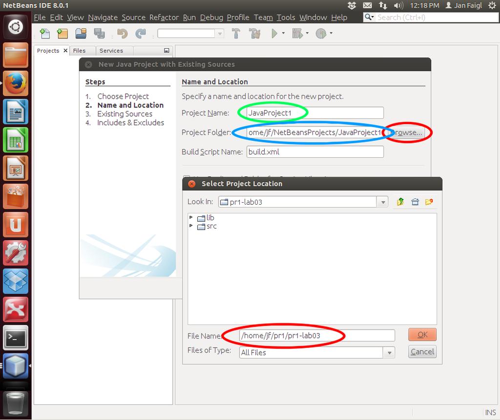Click the Undo toolbar icon
Viewport: 500px width, 420px height.
coord(122,33)
